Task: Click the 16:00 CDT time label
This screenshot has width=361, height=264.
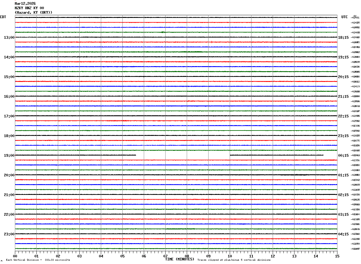Action: pos(9,97)
